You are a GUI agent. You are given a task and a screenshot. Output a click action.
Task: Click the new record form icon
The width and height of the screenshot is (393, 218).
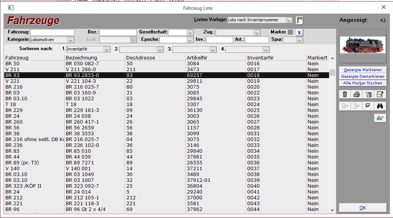point(368,94)
